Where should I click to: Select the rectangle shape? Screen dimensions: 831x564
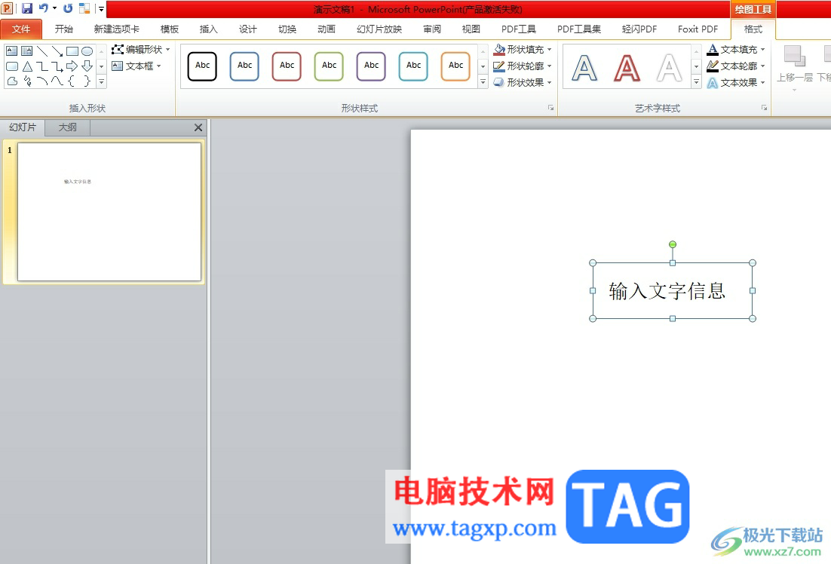pos(72,51)
